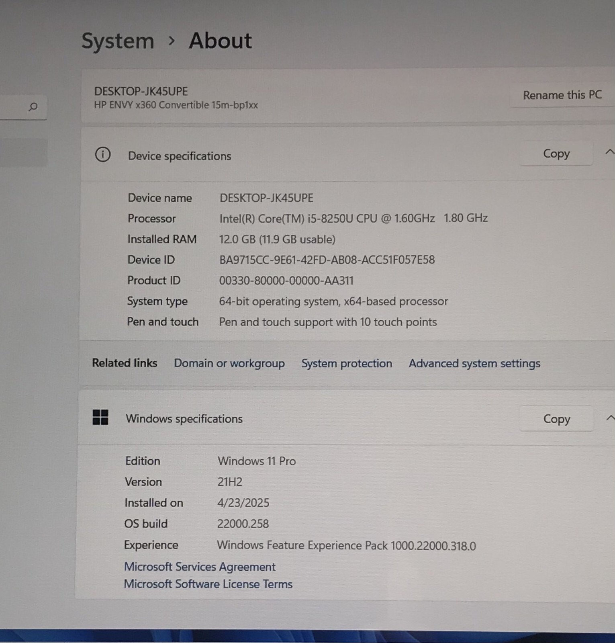615x643 pixels.
Task: Select the System type 64-bit value
Action: click(333, 301)
